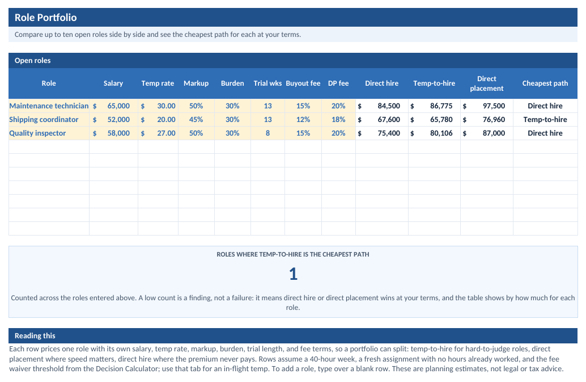
Task: Click the 'Roles where temp-to-hire is cheapest' label
Action: click(293, 254)
